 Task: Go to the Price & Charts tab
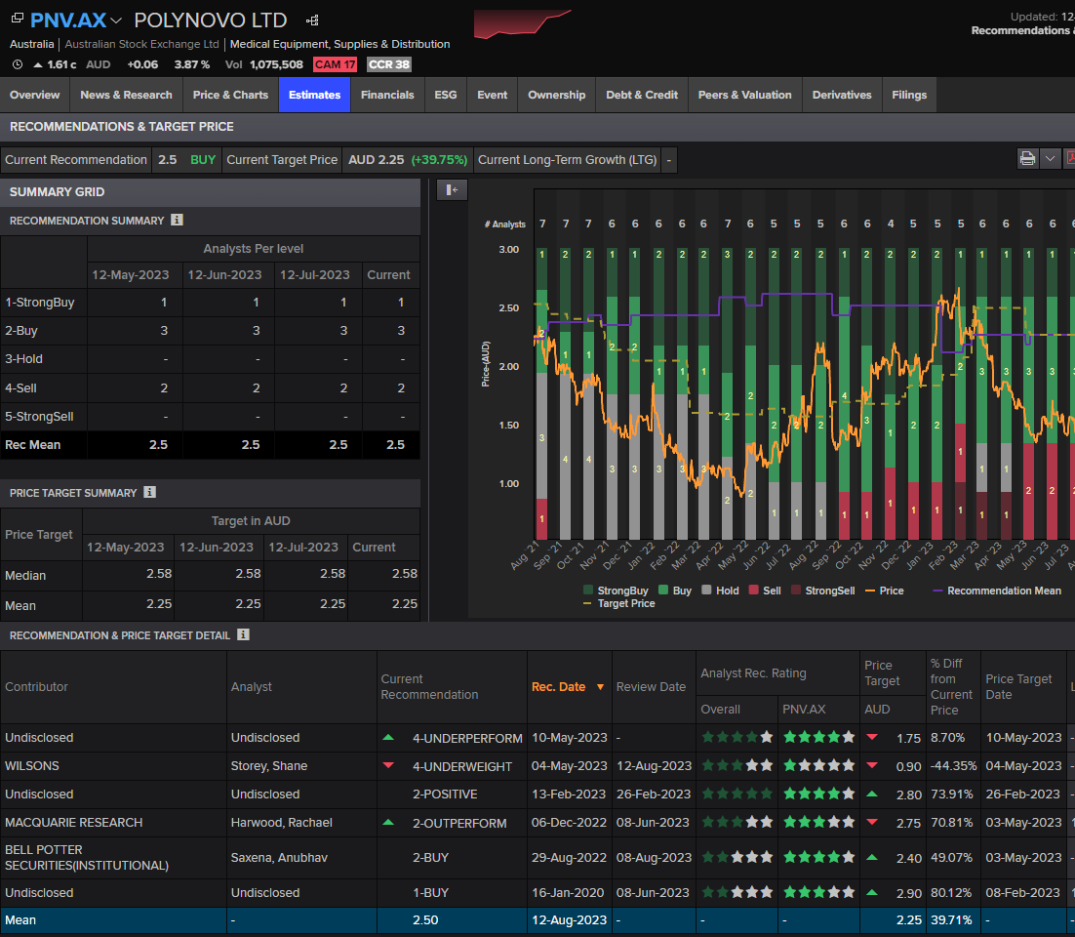[230, 95]
